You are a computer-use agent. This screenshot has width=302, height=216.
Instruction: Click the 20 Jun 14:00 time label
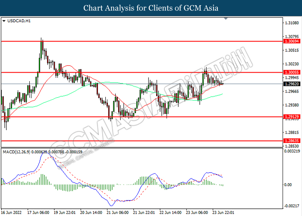coord(91,213)
